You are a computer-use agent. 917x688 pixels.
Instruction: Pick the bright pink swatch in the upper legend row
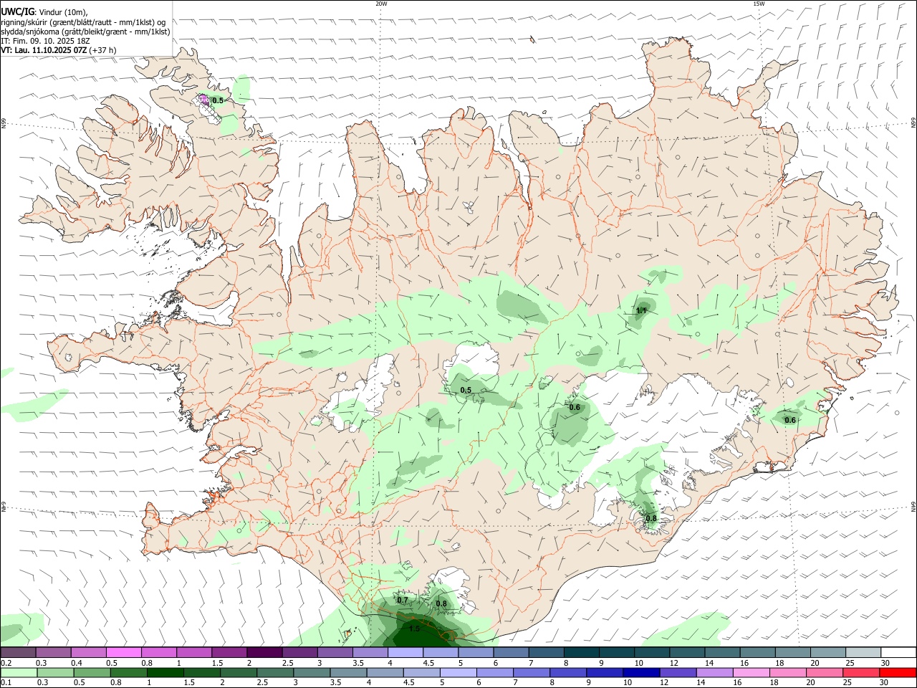(x=123, y=653)
